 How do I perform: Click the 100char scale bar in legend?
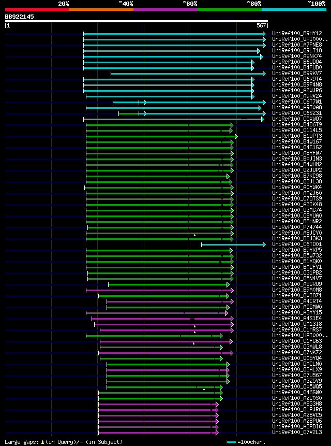click(x=231, y=442)
